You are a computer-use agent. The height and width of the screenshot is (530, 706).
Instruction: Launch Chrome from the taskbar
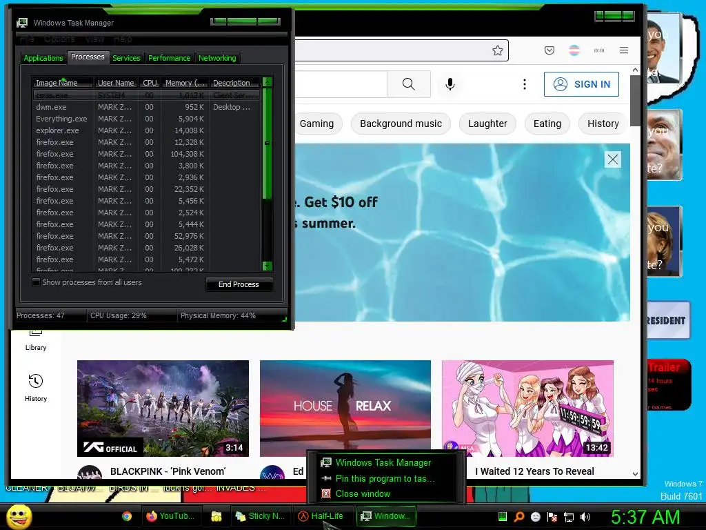pos(127,516)
